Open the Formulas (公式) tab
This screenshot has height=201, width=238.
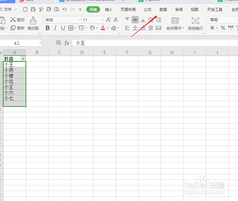pos(148,10)
